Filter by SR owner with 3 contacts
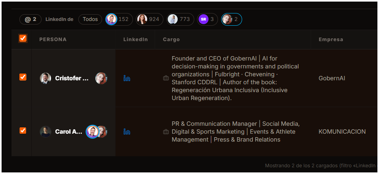379x174 pixels. [207, 19]
